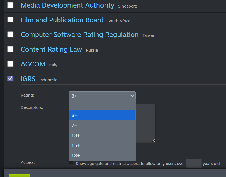Click the Italy country label
The image size is (226, 177).
click(53, 65)
